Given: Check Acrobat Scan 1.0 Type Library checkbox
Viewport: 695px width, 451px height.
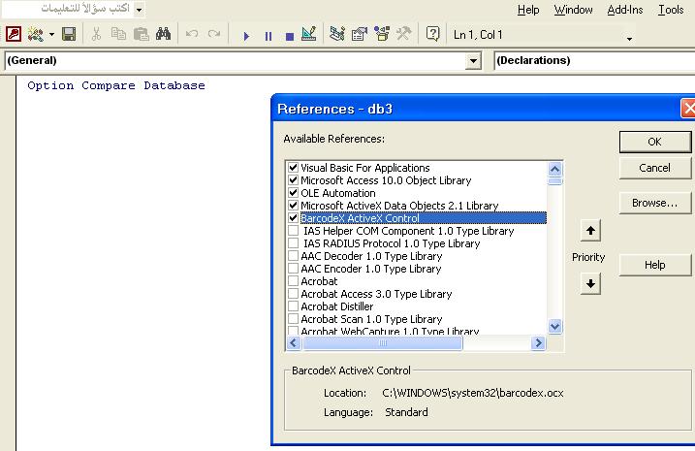Looking at the screenshot, I should coord(293,319).
